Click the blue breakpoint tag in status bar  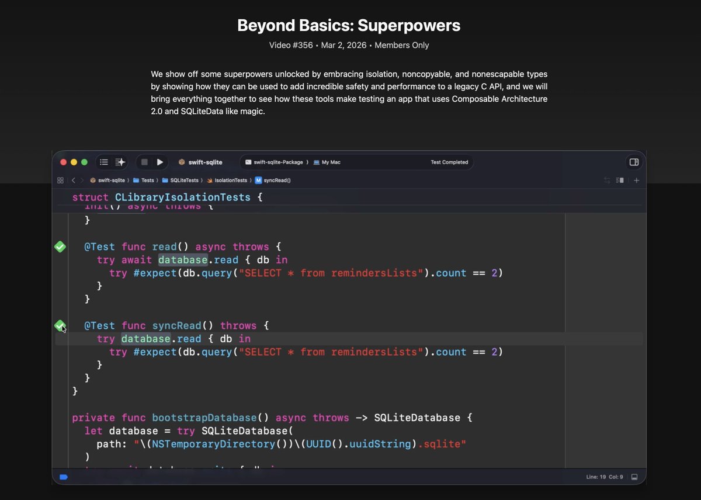64,477
